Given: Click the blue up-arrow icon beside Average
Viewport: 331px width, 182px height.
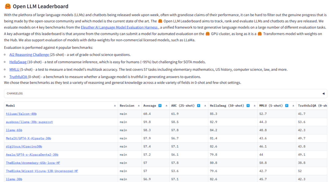Looking at the screenshot, I should (x=160, y=106).
